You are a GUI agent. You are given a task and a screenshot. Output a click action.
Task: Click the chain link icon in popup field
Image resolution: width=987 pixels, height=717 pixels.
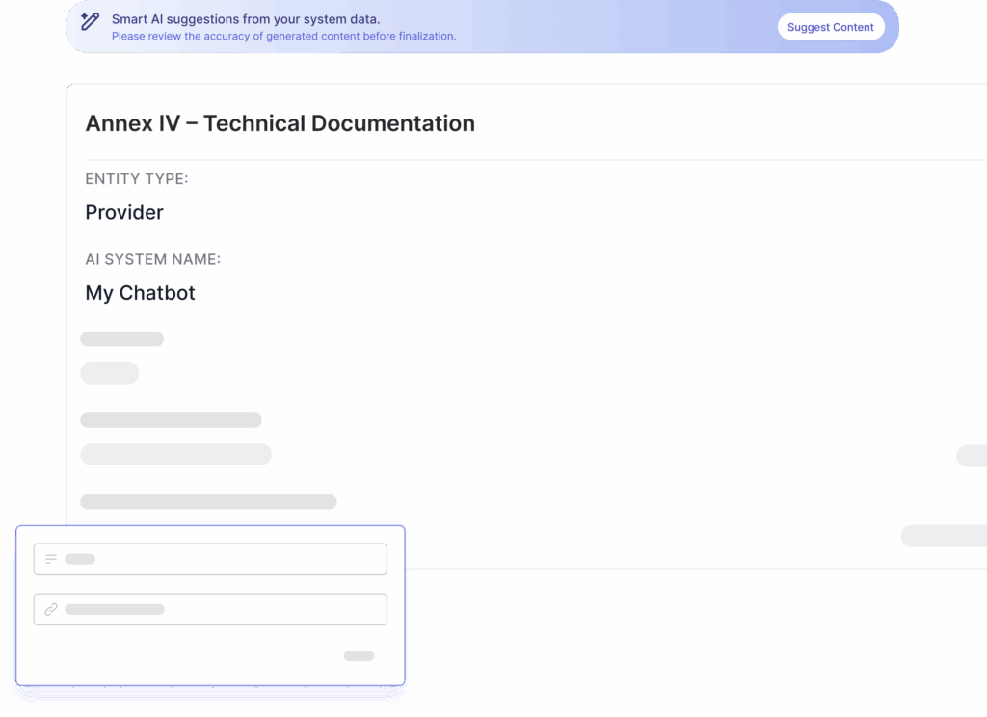pyautogui.click(x=51, y=609)
